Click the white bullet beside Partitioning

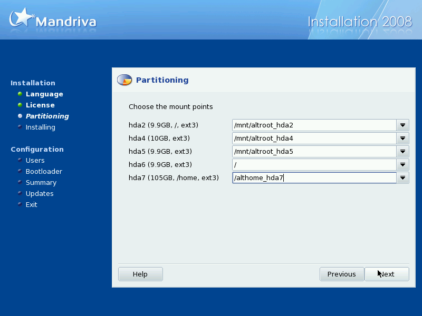coord(20,116)
